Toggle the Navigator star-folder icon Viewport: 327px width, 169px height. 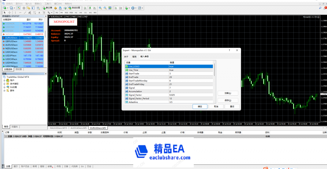pyautogui.click(x=28, y=8)
